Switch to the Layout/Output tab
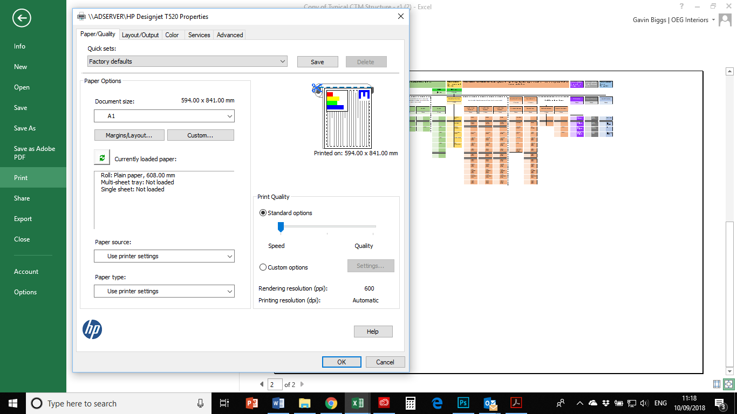 (x=140, y=35)
